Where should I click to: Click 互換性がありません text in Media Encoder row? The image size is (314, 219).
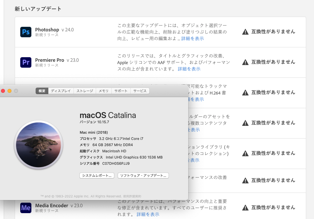pos(273,207)
